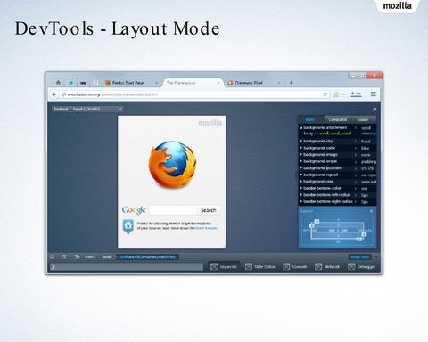The image size is (428, 342).
Task: Click the bookmark star icon
Action: [336, 94]
